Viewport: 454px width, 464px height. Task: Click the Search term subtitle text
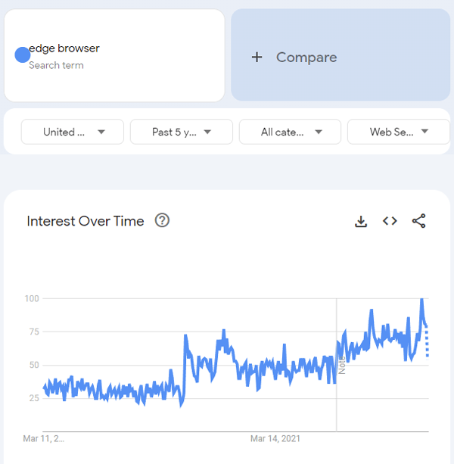click(56, 65)
